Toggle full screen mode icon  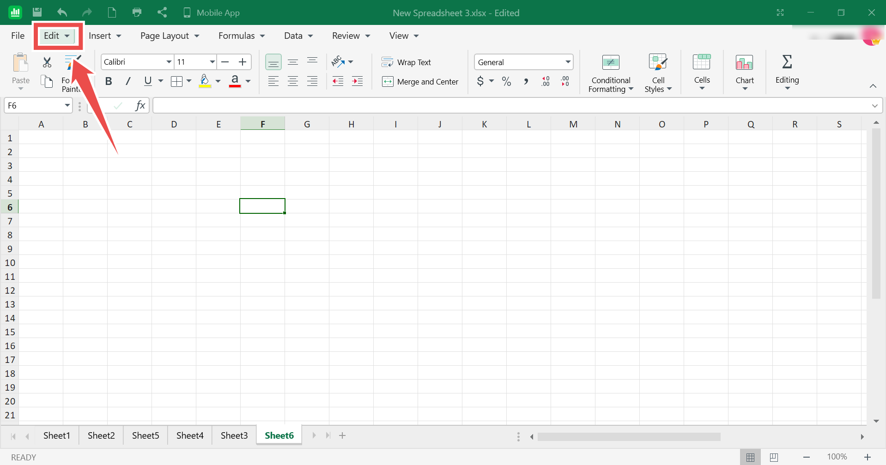(x=780, y=12)
